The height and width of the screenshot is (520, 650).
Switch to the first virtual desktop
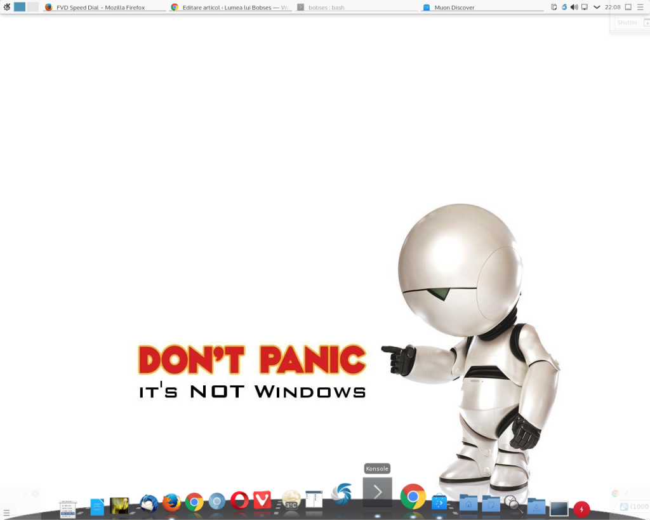[x=20, y=7]
